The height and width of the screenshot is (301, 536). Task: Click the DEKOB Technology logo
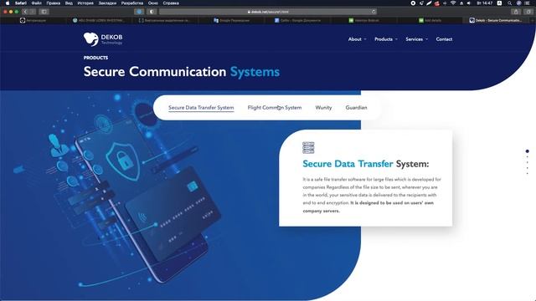pyautogui.click(x=103, y=39)
